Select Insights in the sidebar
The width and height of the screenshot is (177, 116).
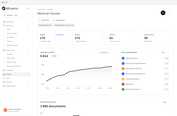click(x=16, y=74)
